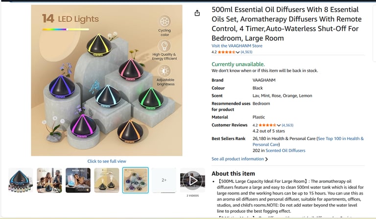Screen dimensions: 376x219
Task: Click to see full view link
Action: click(x=107, y=161)
